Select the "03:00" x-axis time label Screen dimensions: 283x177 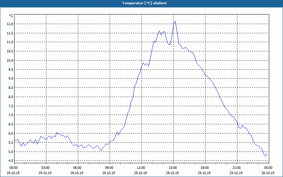(x=45, y=168)
